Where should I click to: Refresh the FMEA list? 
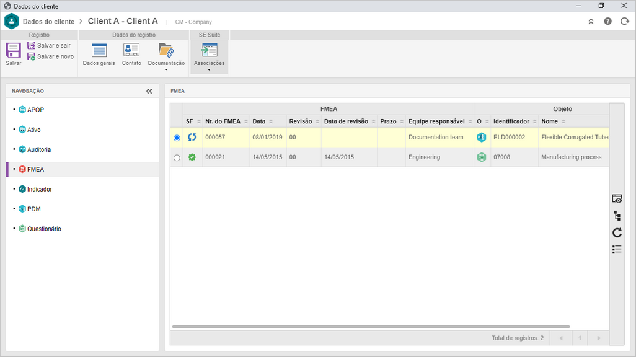point(617,232)
